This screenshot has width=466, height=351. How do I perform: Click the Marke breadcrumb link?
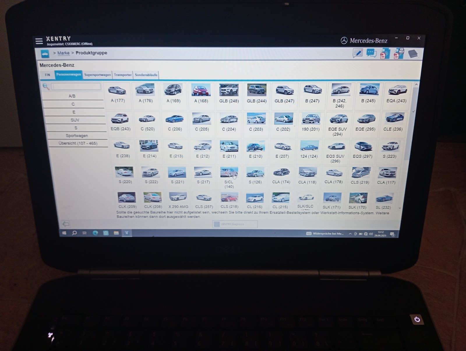(63, 53)
